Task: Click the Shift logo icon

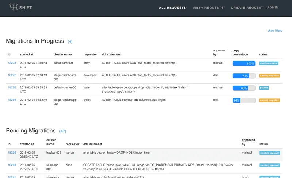Action: pos(14,7)
